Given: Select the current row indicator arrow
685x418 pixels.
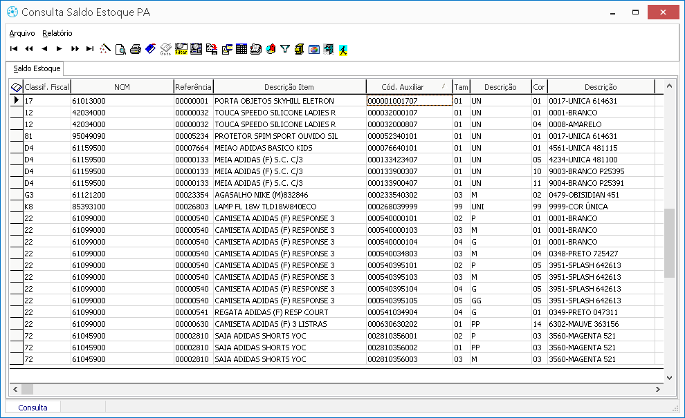Looking at the screenshot, I should pyautogui.click(x=16, y=100).
